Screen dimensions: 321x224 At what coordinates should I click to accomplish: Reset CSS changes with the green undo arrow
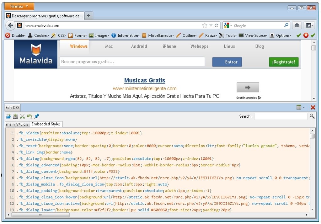[x=29, y=116]
